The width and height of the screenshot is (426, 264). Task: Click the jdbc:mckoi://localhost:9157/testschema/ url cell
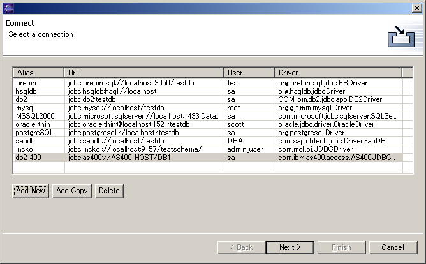135,149
